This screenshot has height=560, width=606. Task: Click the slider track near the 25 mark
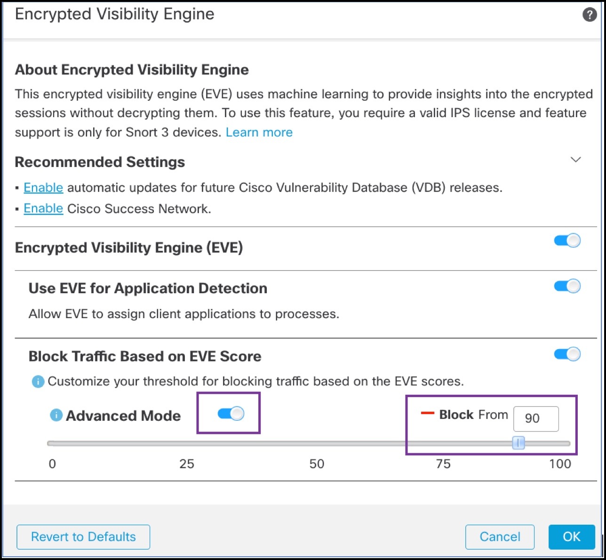pos(187,442)
